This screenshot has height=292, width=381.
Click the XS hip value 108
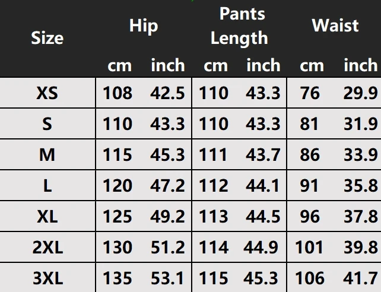pyautogui.click(x=118, y=93)
